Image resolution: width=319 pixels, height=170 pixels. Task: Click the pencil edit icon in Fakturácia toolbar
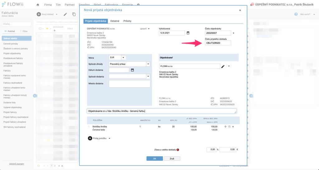(x=65, y=14)
